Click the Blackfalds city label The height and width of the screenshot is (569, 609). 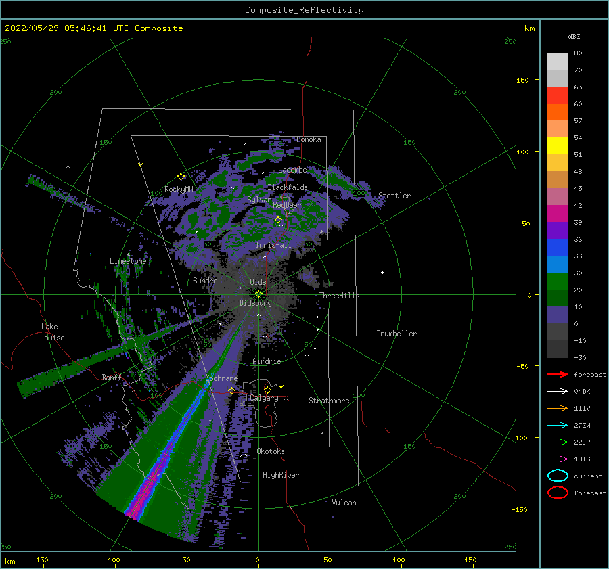pyautogui.click(x=288, y=187)
